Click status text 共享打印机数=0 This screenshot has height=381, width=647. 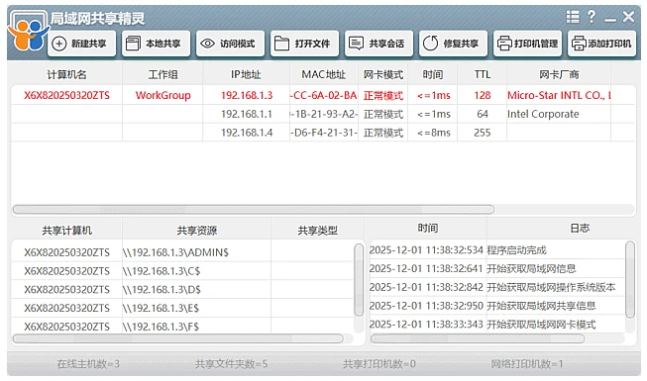pos(379,364)
